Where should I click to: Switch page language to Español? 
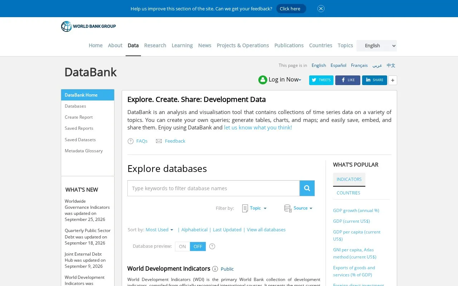[x=338, y=65]
